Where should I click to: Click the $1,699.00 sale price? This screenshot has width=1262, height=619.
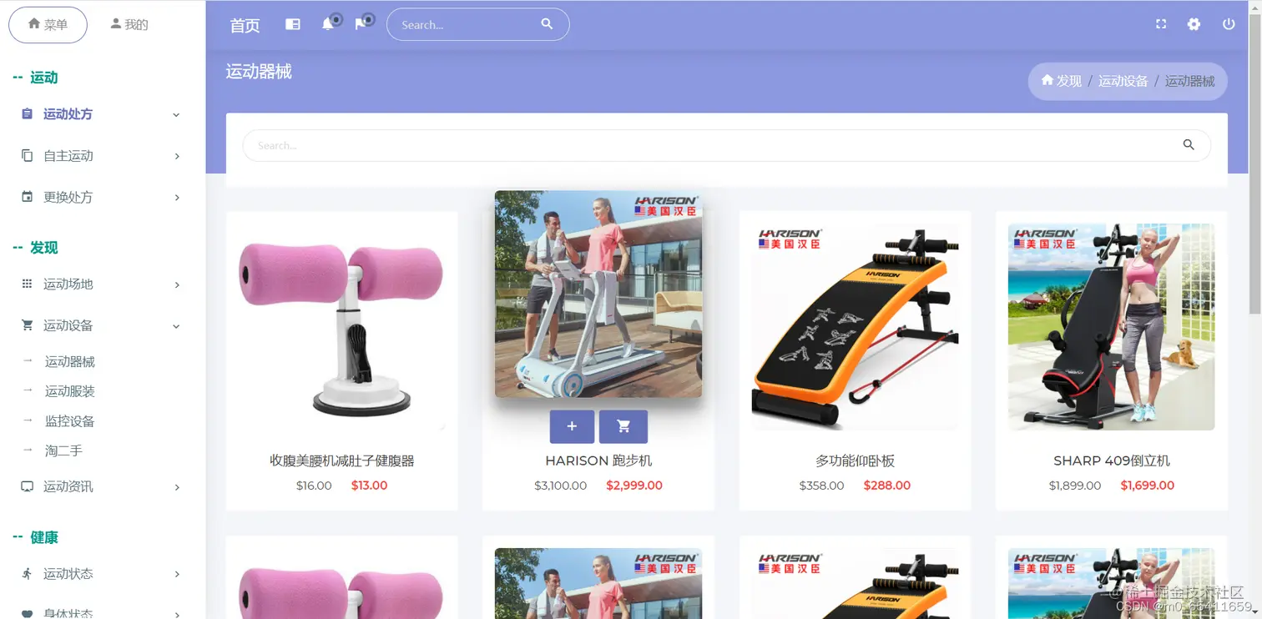coord(1148,486)
